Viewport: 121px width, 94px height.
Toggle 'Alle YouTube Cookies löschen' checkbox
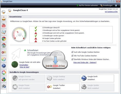[x=72, y=56]
